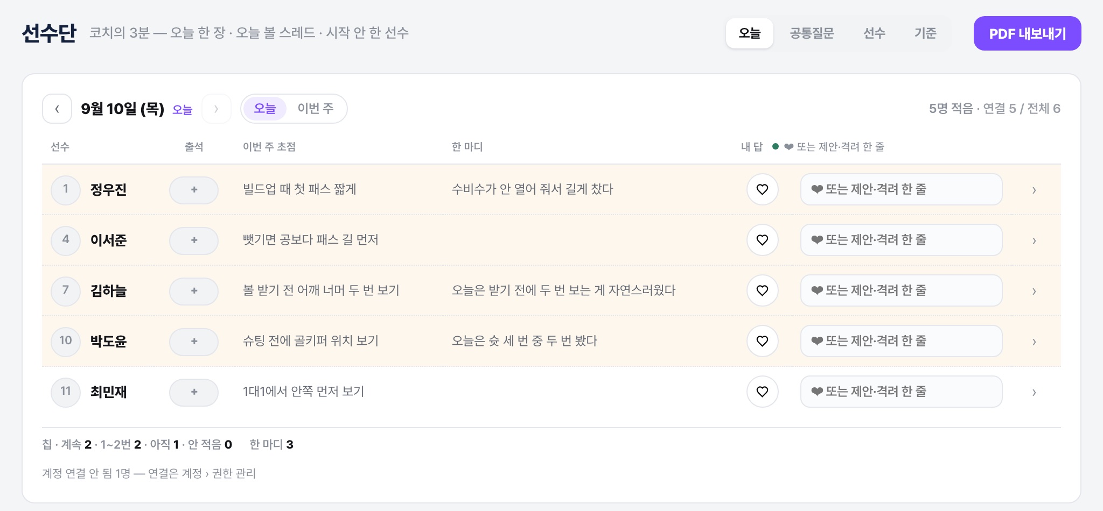The image size is (1103, 511).
Task: Click player name 김하늘
Action: [x=108, y=291]
